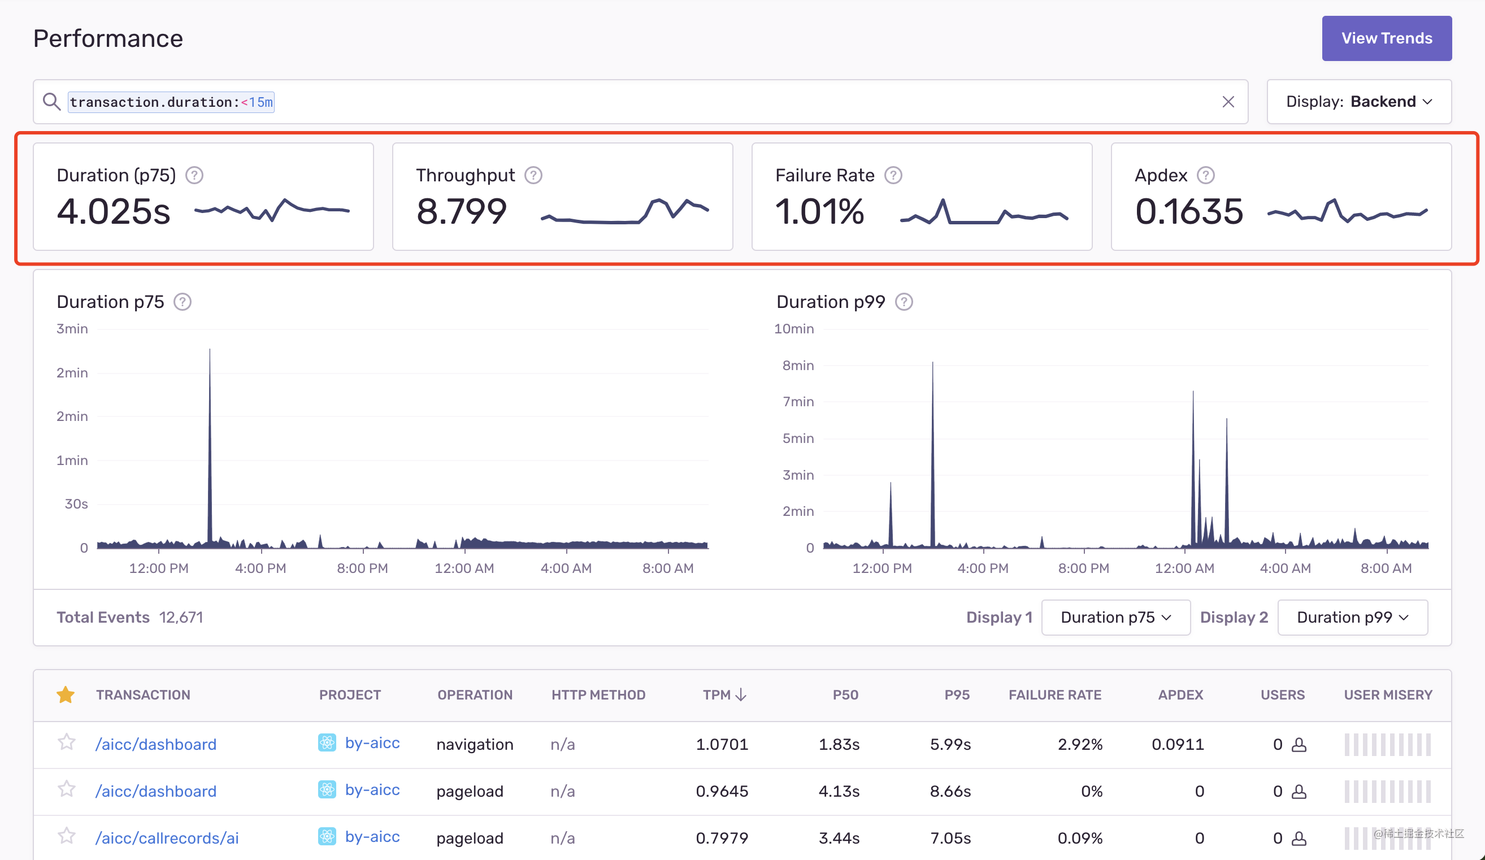Click the 2.92% failure rate cell
Image resolution: width=1485 pixels, height=860 pixels.
click(x=1080, y=744)
